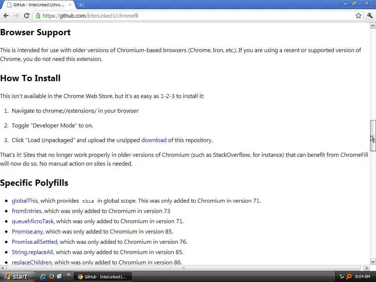Open the String.replaceAll polyfill link
Viewport: 376px width, 282px height.
click(32, 252)
